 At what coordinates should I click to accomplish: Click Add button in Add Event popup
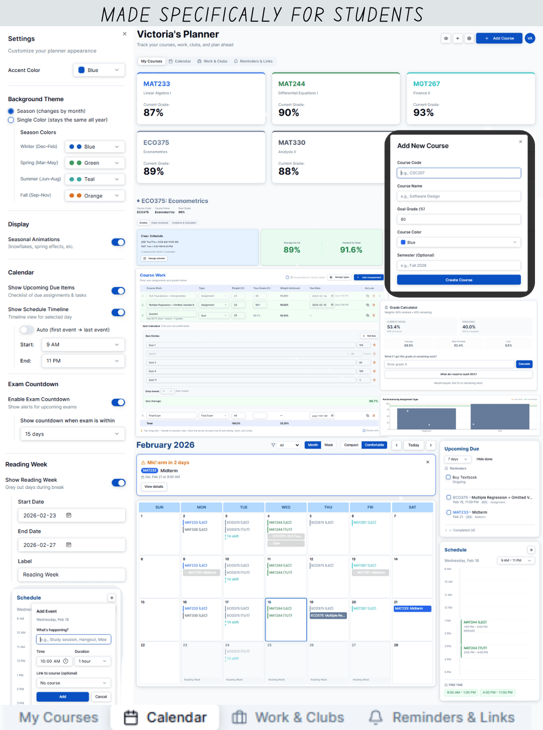63,697
